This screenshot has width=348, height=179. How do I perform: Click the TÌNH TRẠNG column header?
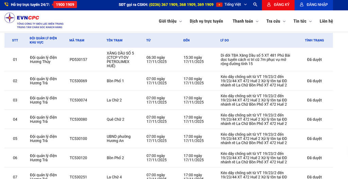pyautogui.click(x=314, y=40)
